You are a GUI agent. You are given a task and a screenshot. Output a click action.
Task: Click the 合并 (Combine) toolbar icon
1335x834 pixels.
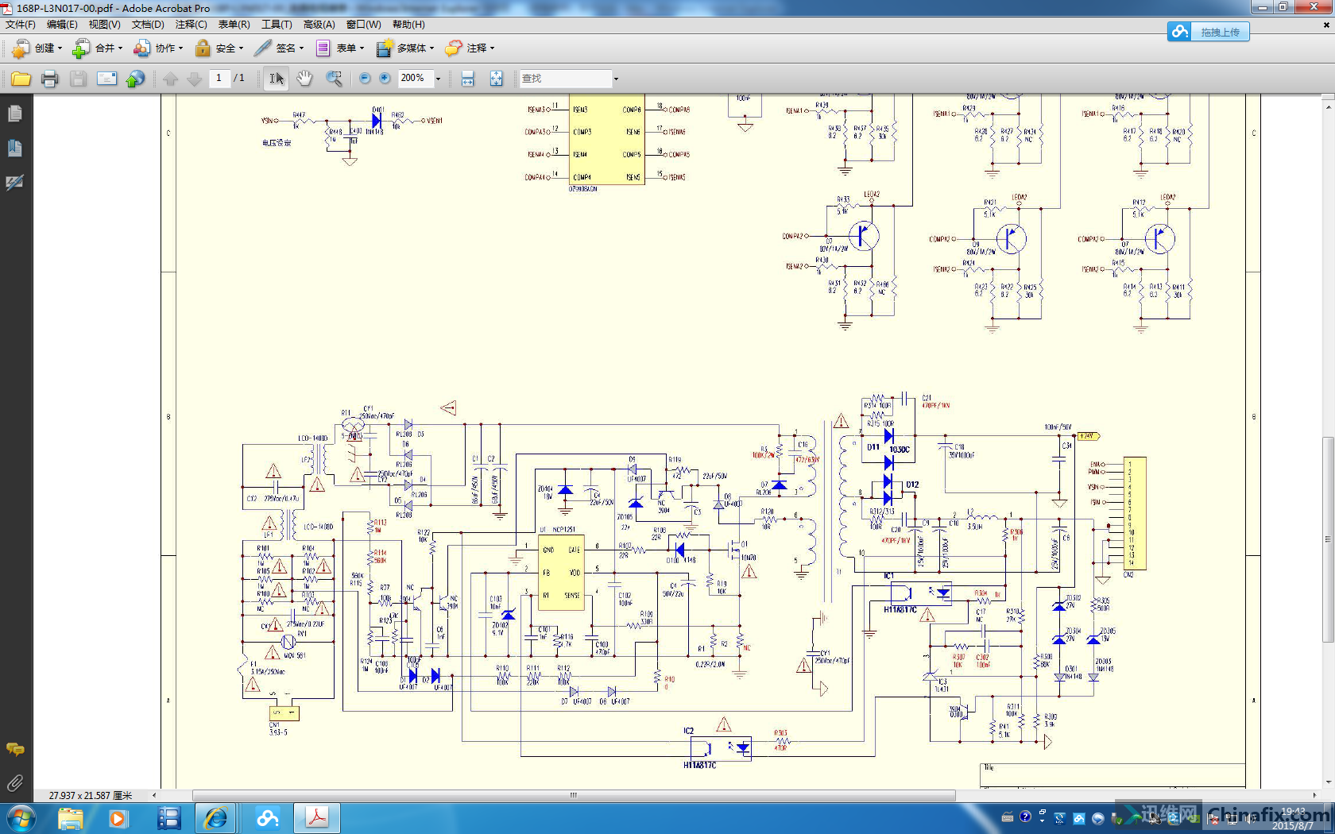coord(81,48)
